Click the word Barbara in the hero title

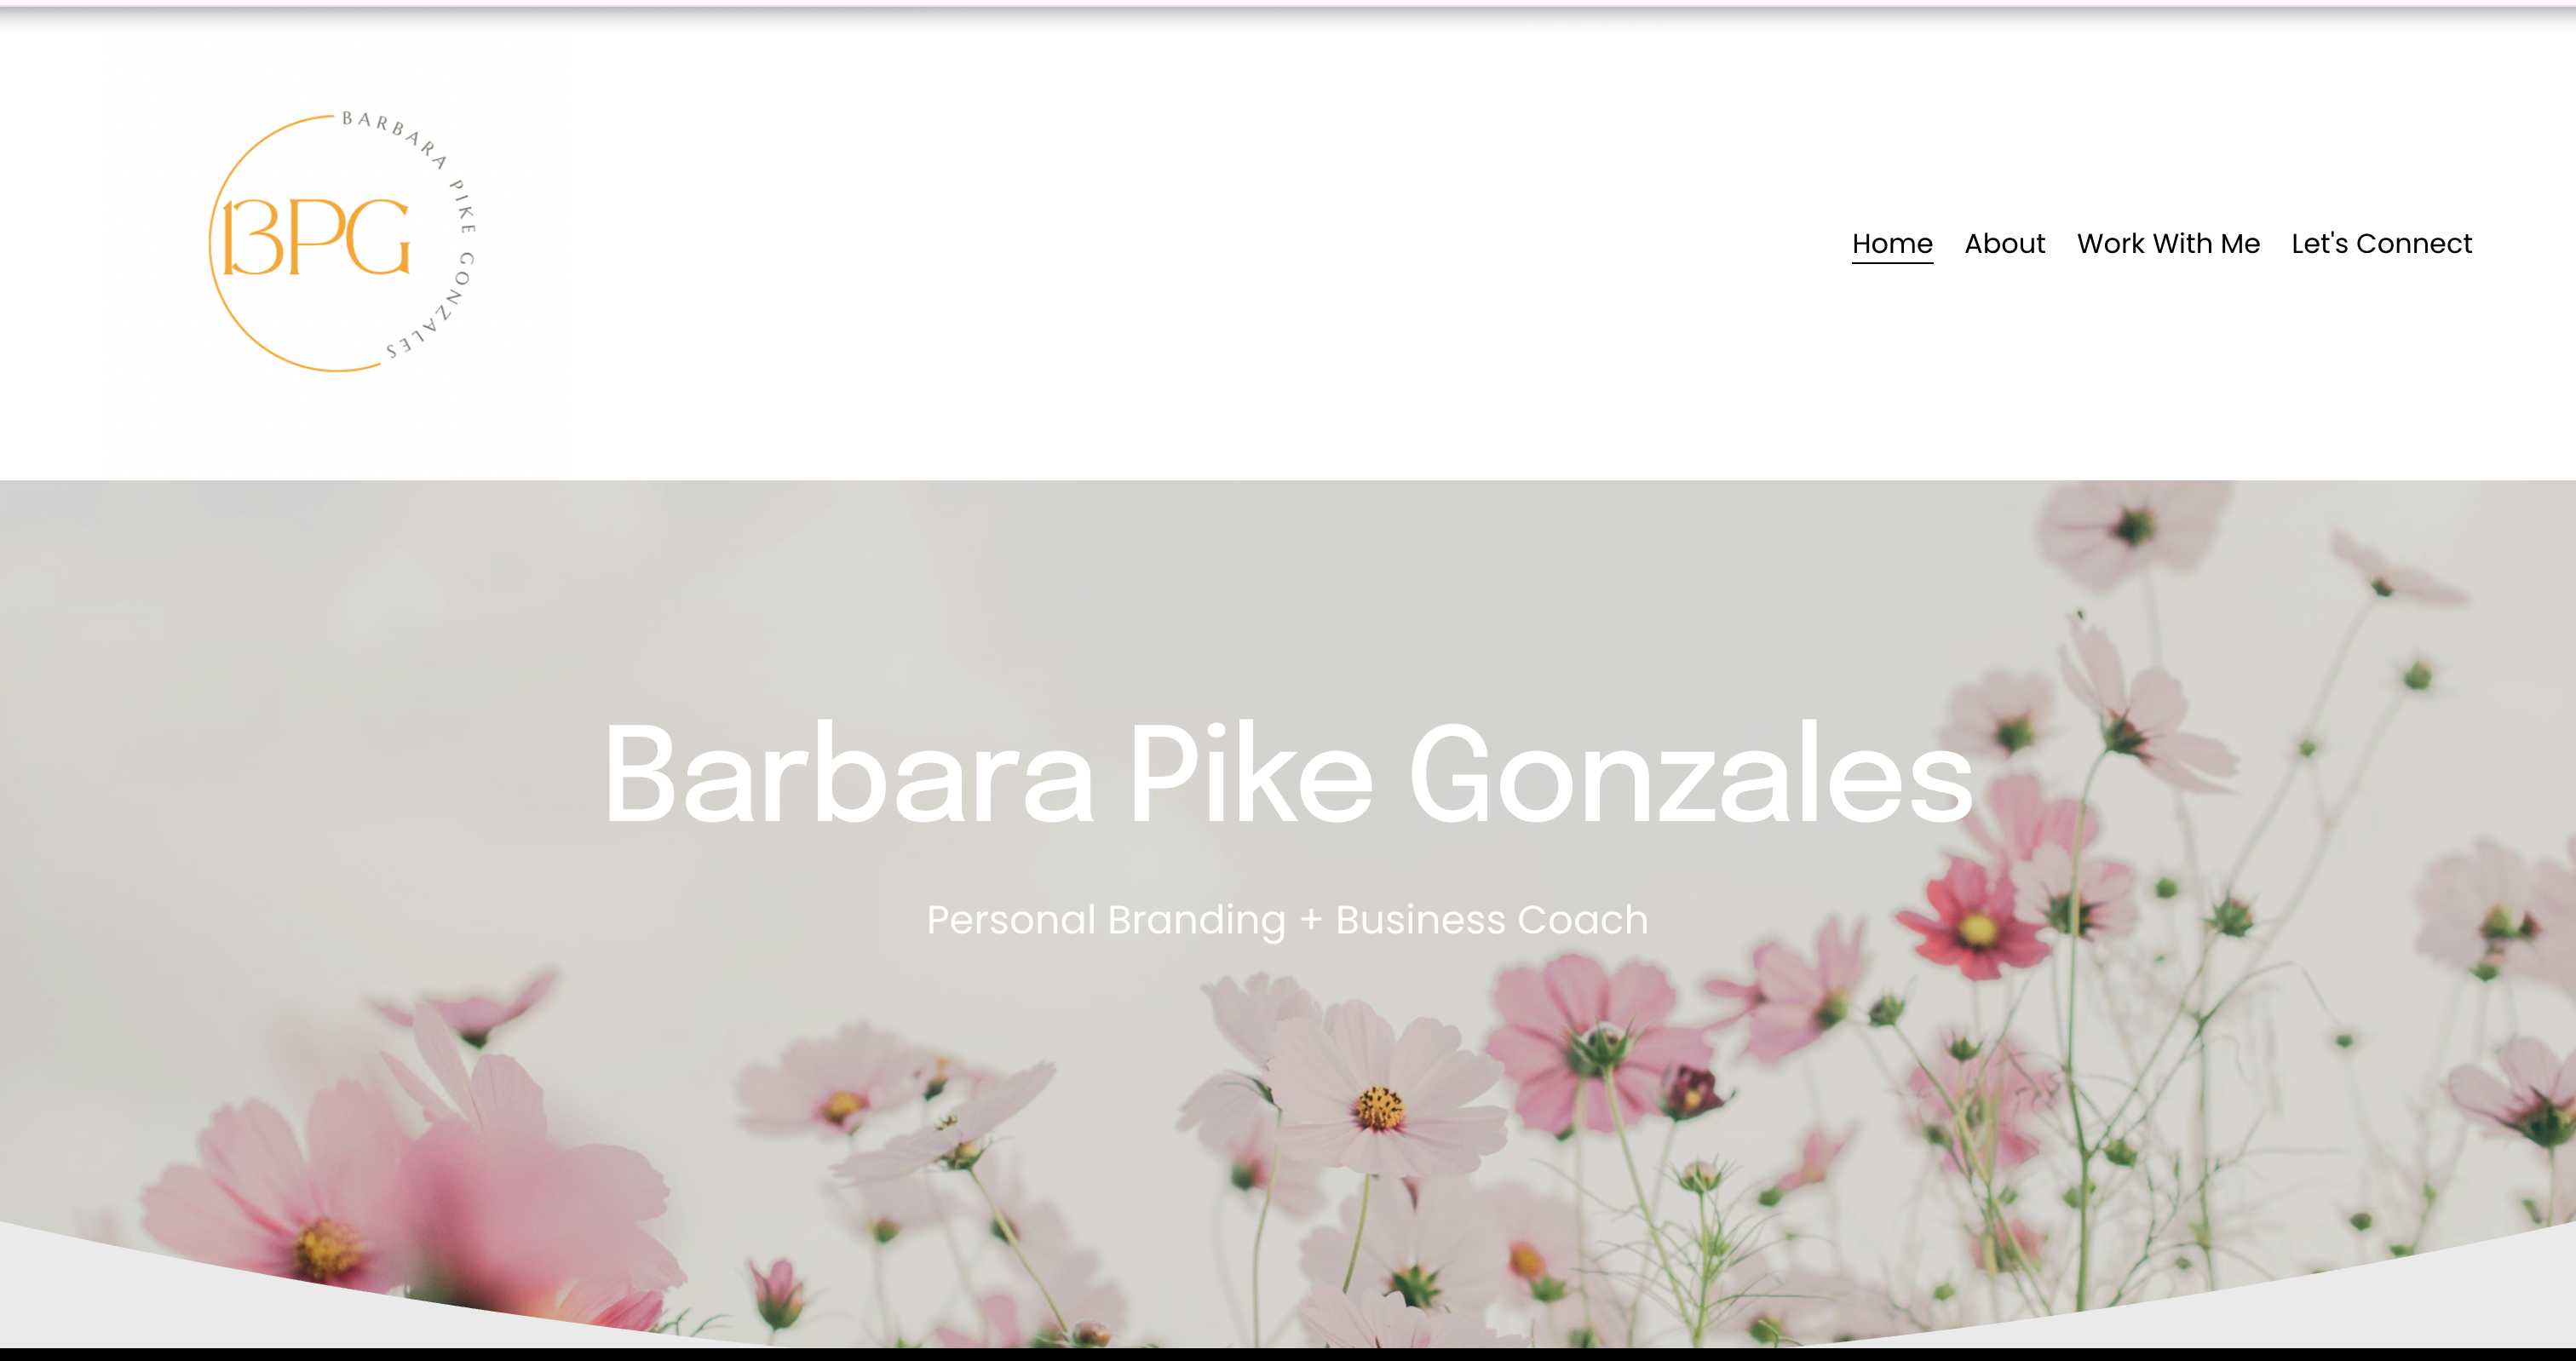tap(848, 775)
